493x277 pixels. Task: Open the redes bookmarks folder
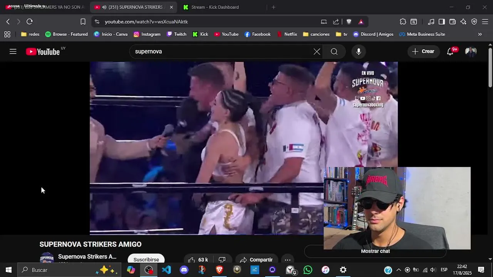coord(30,34)
